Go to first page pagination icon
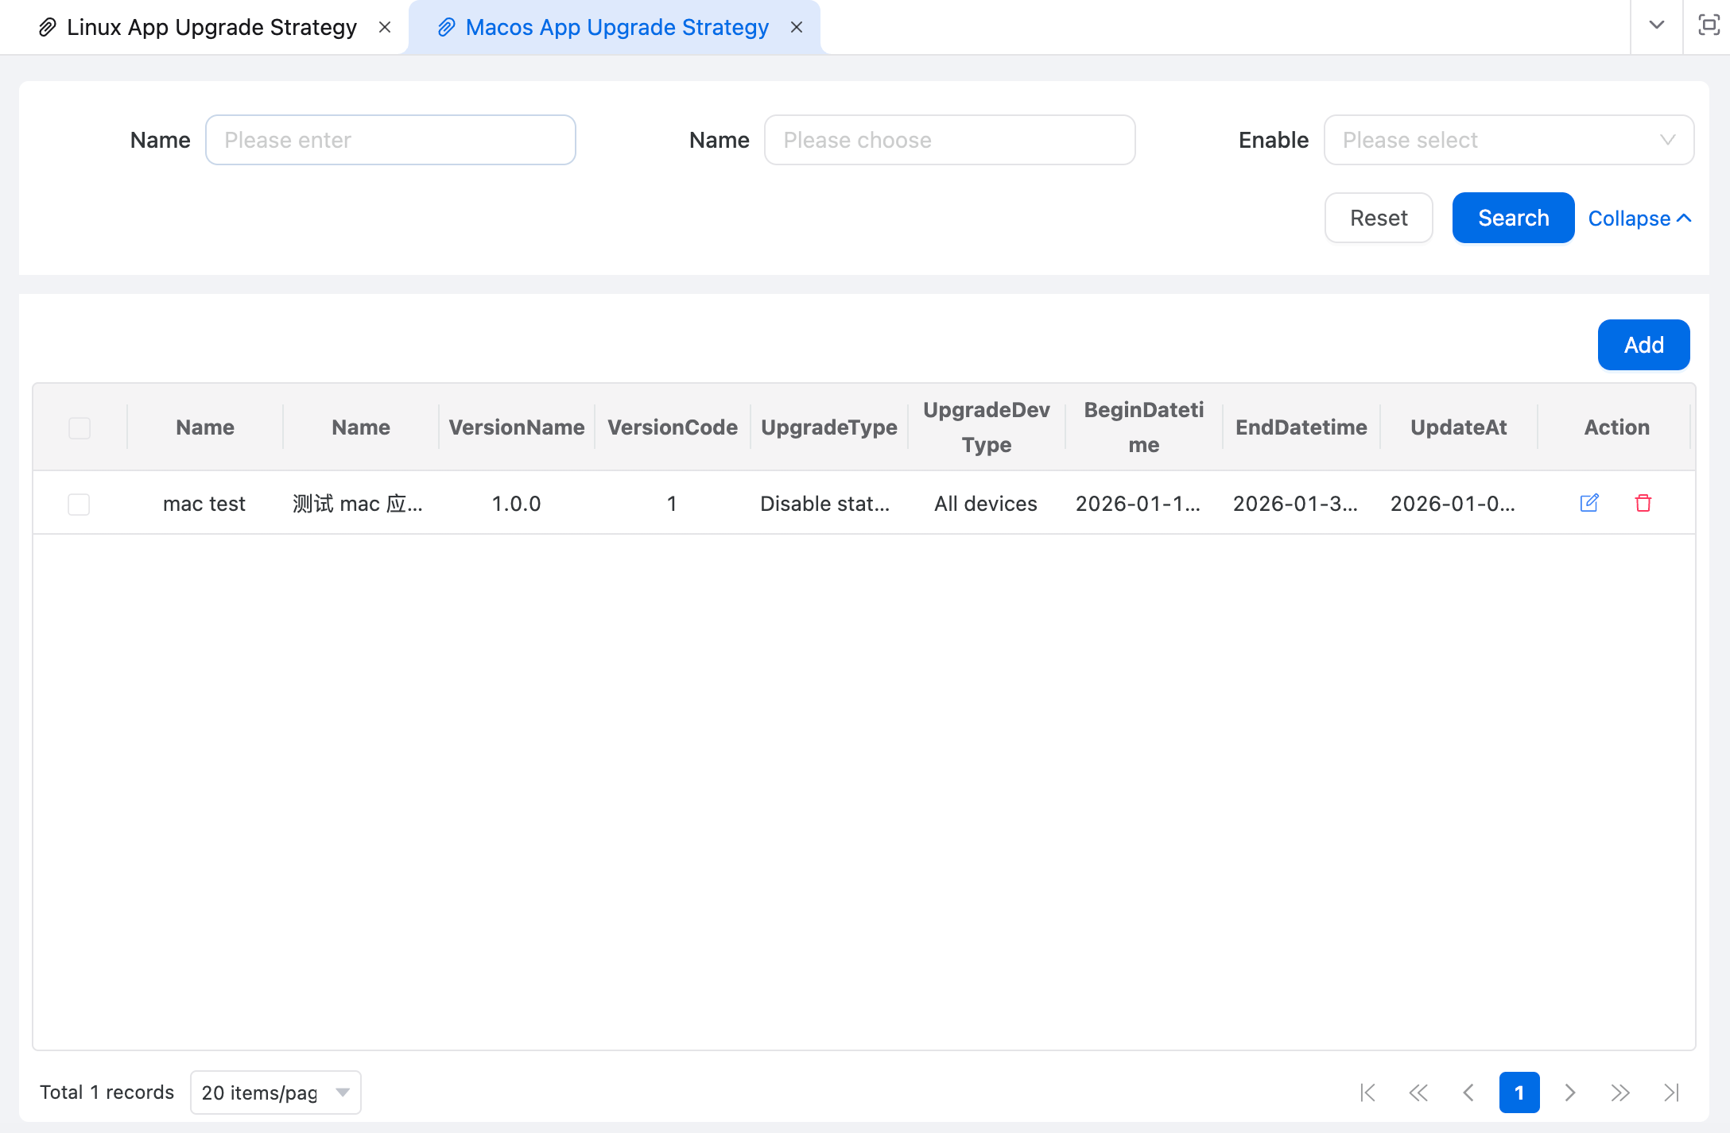Screen dimensions: 1730x1133 coord(1367,1092)
